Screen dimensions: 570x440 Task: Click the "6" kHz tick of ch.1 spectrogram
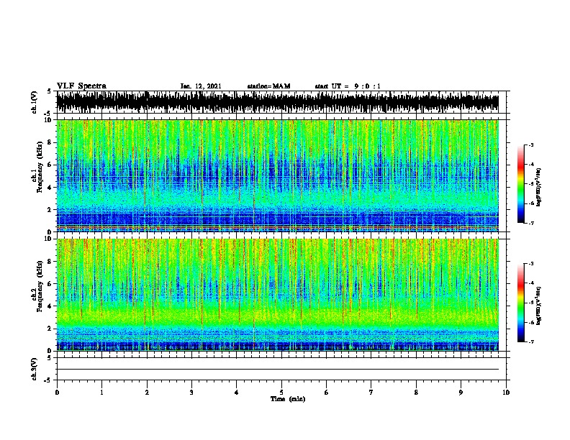pyautogui.click(x=50, y=165)
